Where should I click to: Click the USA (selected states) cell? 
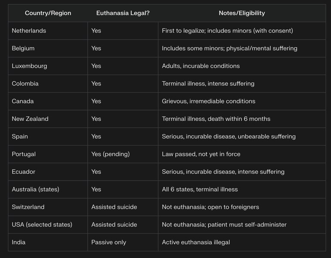(x=42, y=224)
